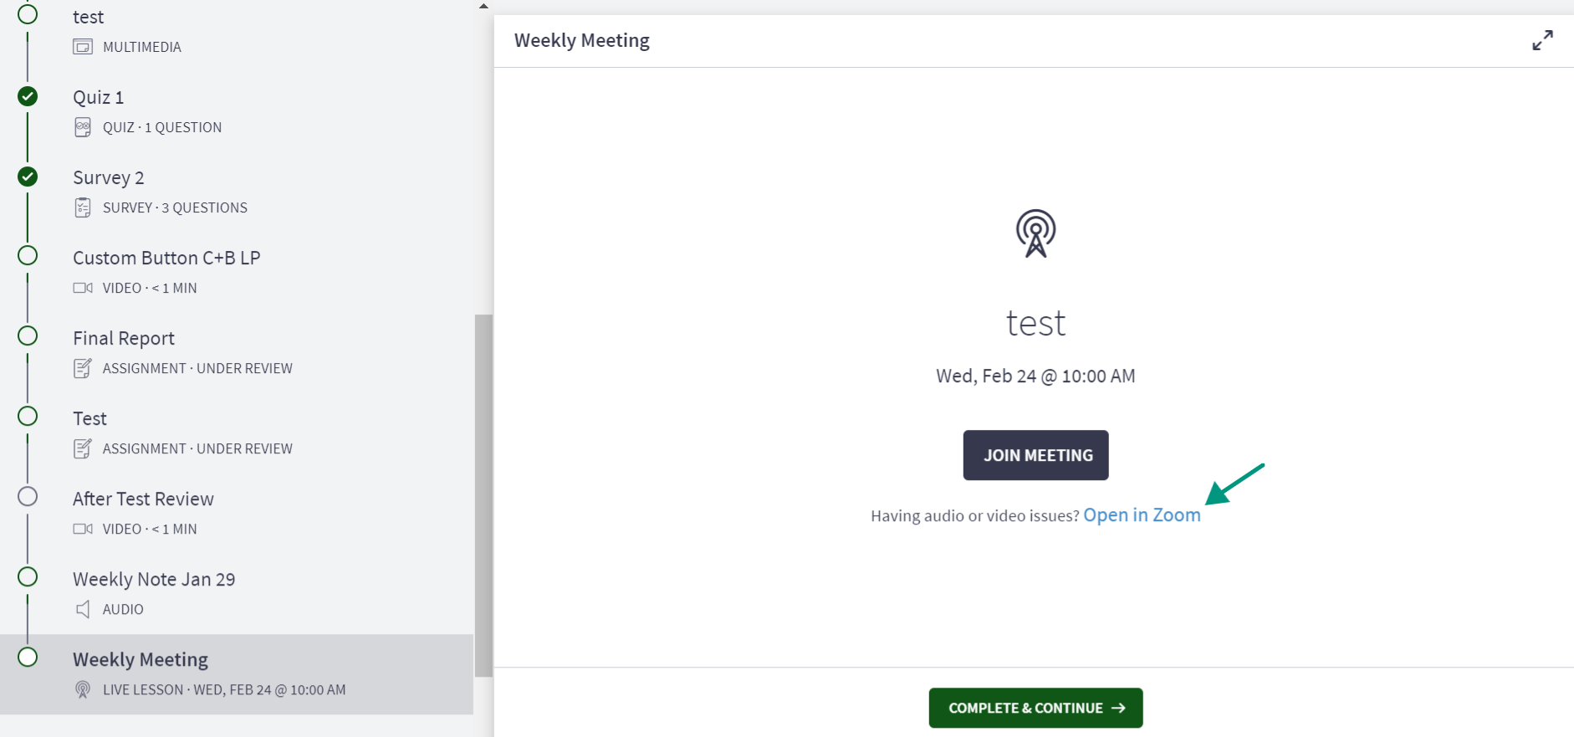
Task: Click the sidebar vertical scrollbar thumb
Action: point(483,495)
